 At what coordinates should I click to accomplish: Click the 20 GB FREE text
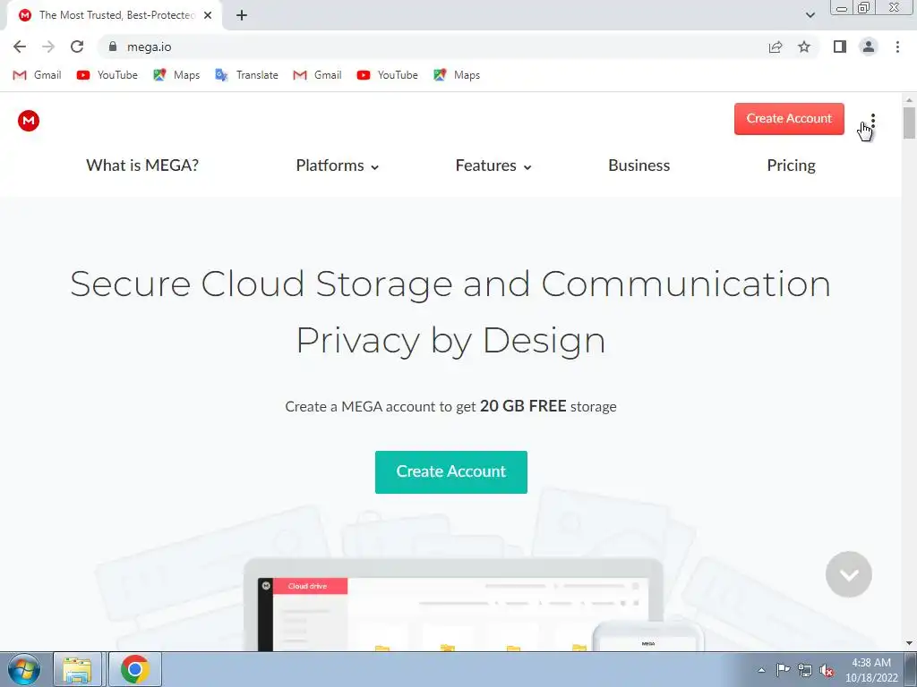pyautogui.click(x=523, y=406)
